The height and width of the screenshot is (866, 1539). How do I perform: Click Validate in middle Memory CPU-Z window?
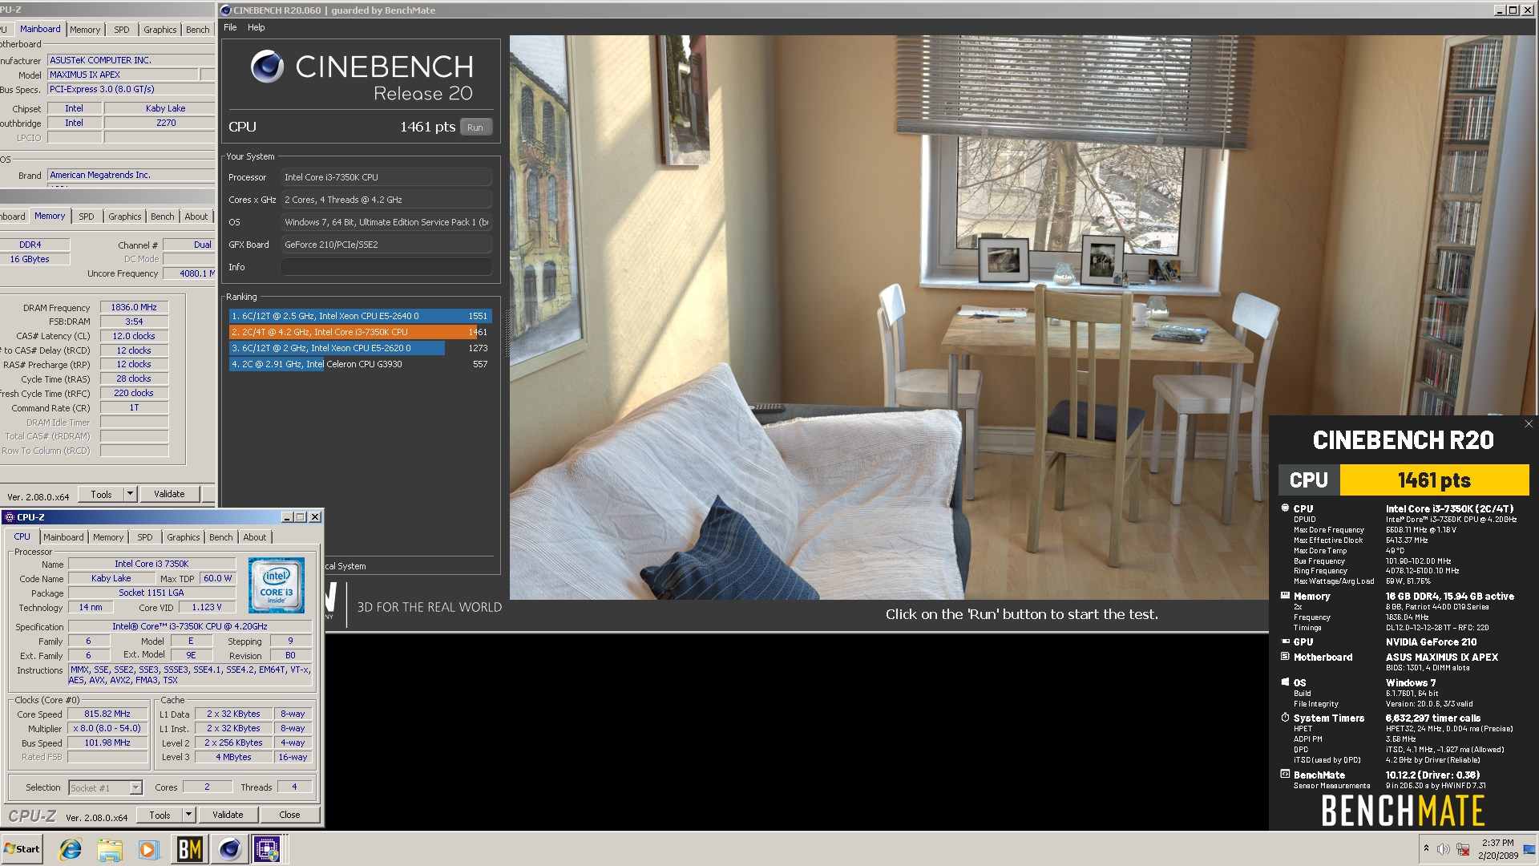click(169, 494)
